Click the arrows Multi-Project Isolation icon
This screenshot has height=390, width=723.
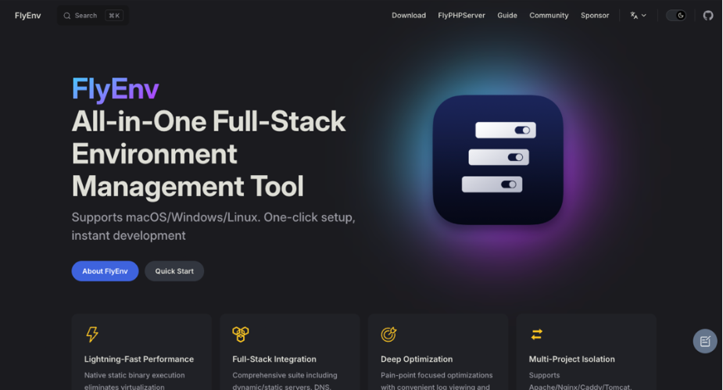click(537, 335)
